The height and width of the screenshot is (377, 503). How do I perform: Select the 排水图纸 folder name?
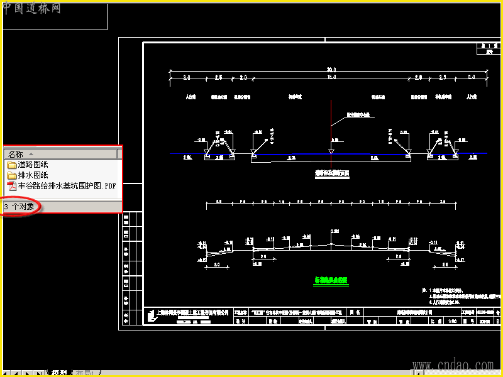(x=33, y=175)
